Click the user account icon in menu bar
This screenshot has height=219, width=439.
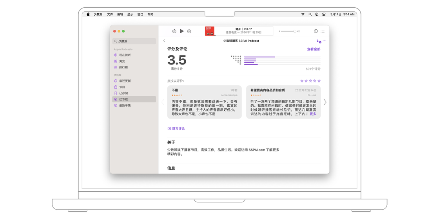click(317, 14)
